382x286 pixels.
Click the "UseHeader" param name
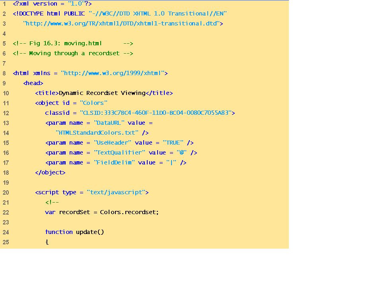point(113,143)
